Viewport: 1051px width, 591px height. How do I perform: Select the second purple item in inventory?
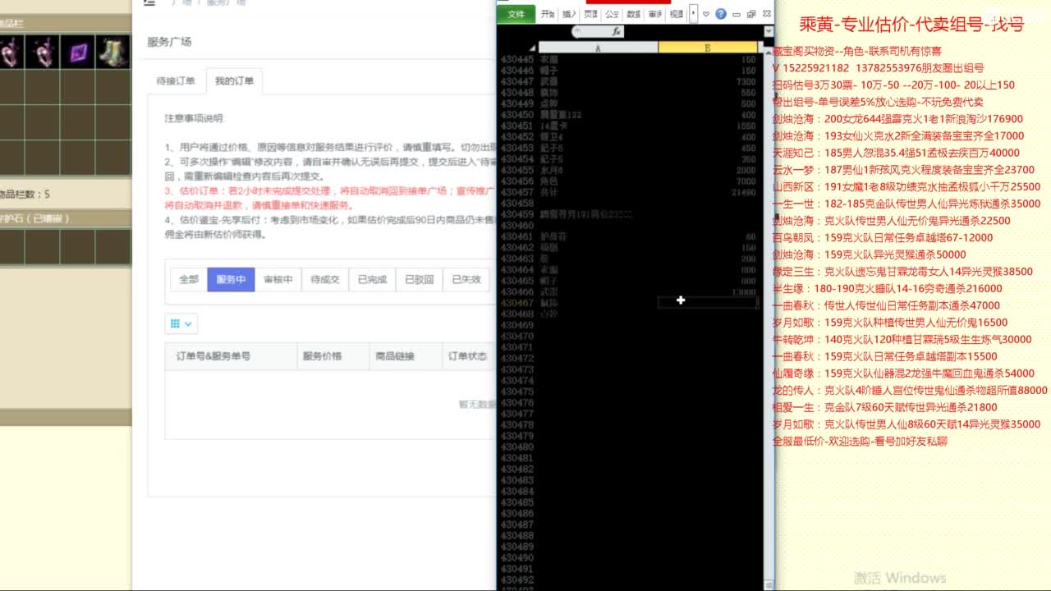(41, 53)
